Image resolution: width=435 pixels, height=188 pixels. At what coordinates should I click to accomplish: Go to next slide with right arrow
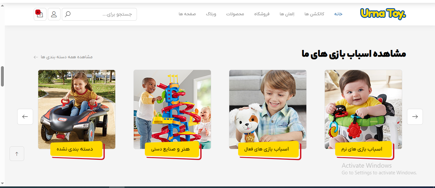pos(415,117)
